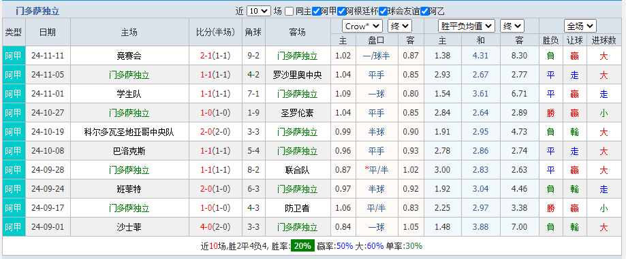Click the 胜负 column header
626x259 pixels.
click(x=550, y=40)
